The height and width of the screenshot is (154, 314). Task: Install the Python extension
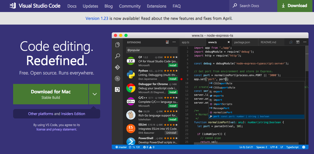173,79
